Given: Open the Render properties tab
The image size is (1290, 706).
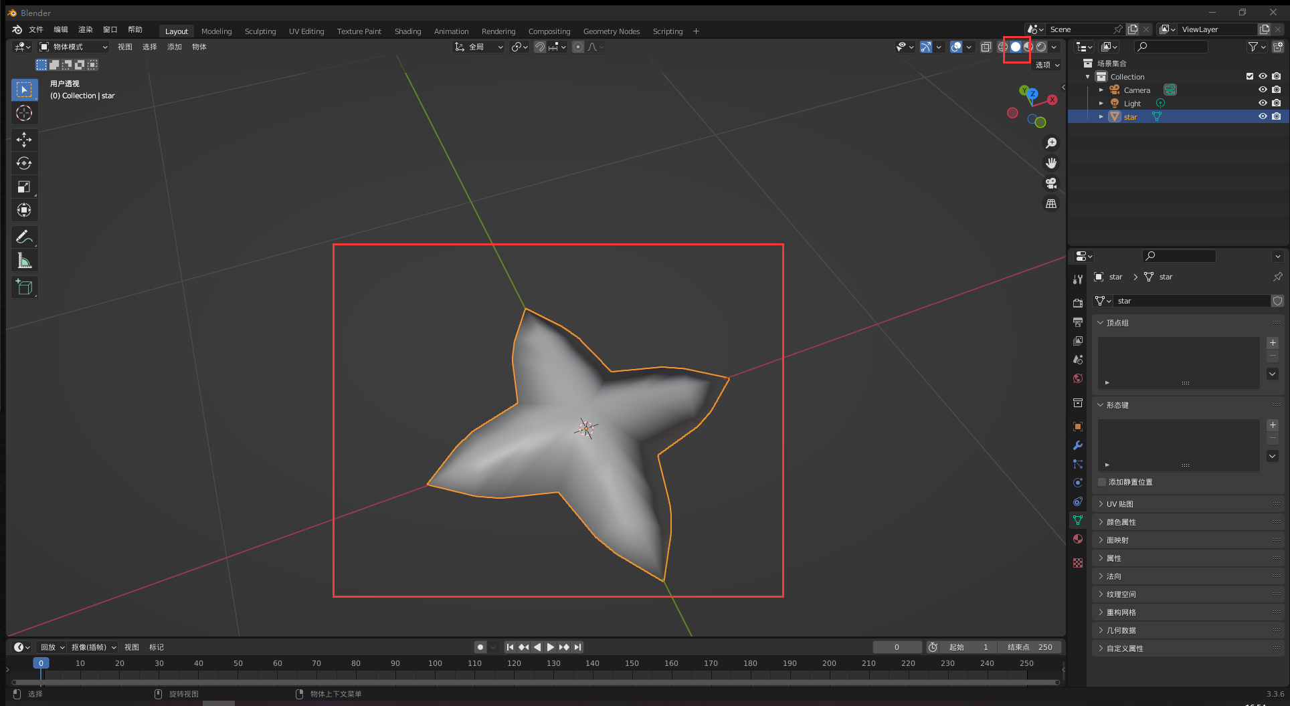Looking at the screenshot, I should point(1078,303).
